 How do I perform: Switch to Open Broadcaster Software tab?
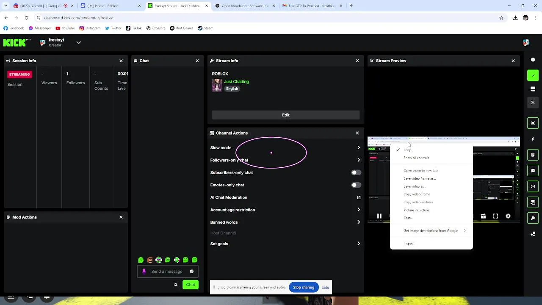[244, 6]
